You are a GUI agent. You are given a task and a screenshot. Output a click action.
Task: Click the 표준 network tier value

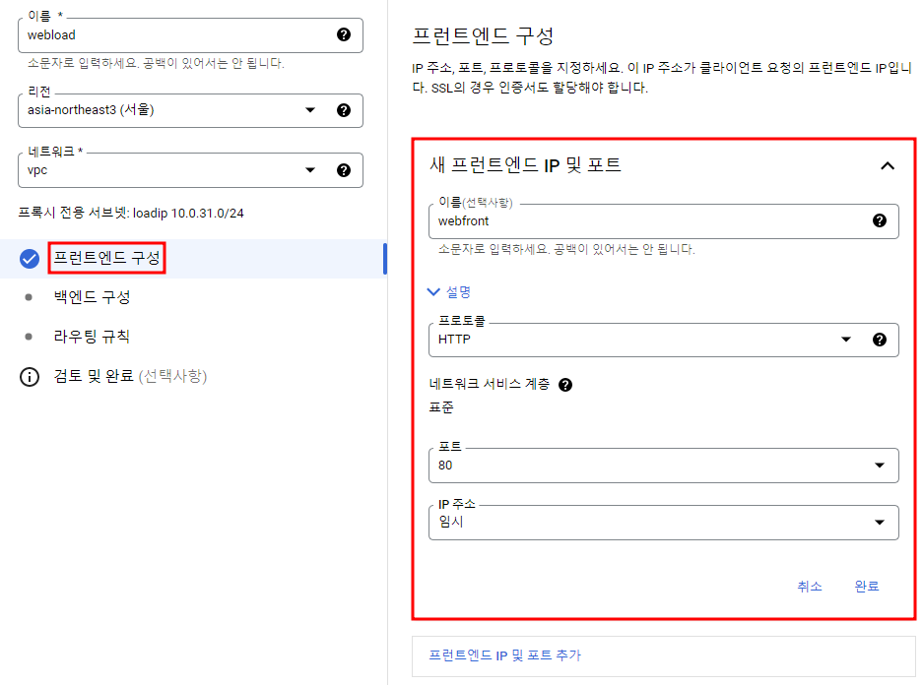pyautogui.click(x=441, y=407)
